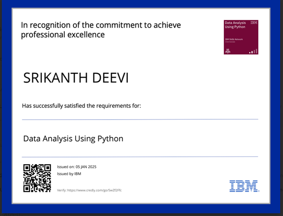
Task: Click the recognition statement heading
Action: (101, 30)
